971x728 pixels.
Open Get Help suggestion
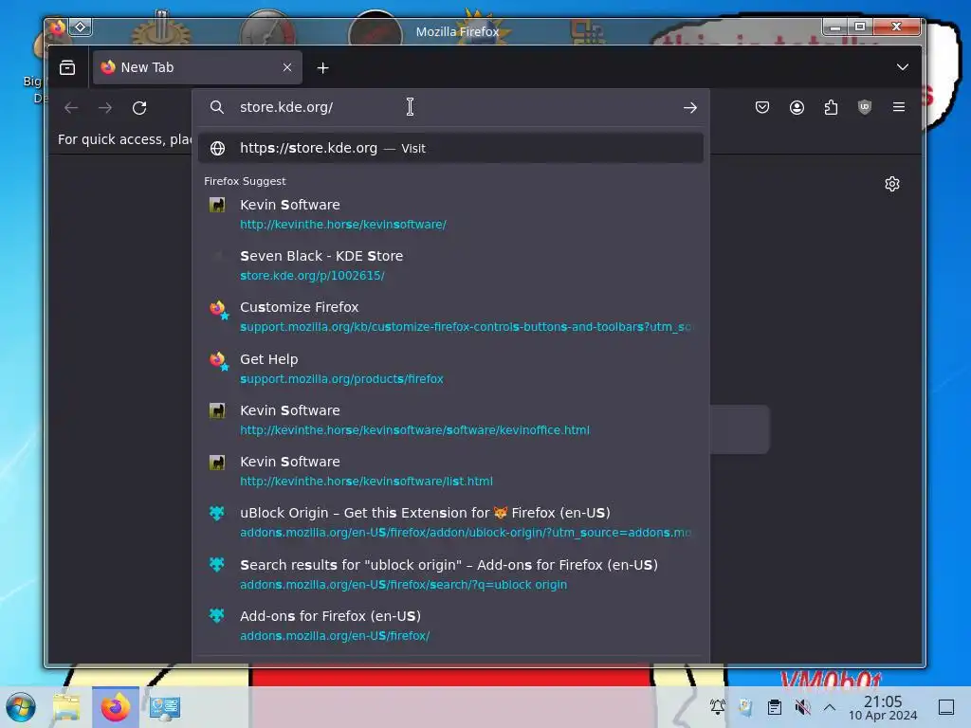[x=450, y=369]
